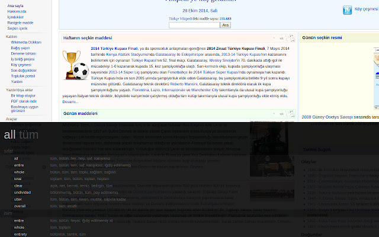This screenshot has width=379, height=237.
Task: Select 'entirety' entry in dictionary overlay
Action: 20,235
